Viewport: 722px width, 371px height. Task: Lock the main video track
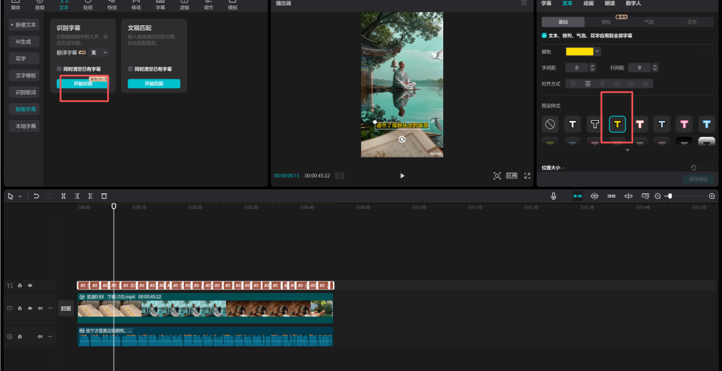(x=20, y=308)
